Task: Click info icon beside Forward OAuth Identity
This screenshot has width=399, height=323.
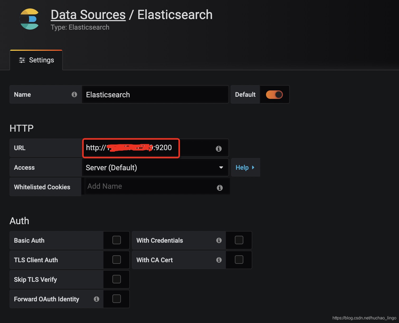Action: pos(97,299)
